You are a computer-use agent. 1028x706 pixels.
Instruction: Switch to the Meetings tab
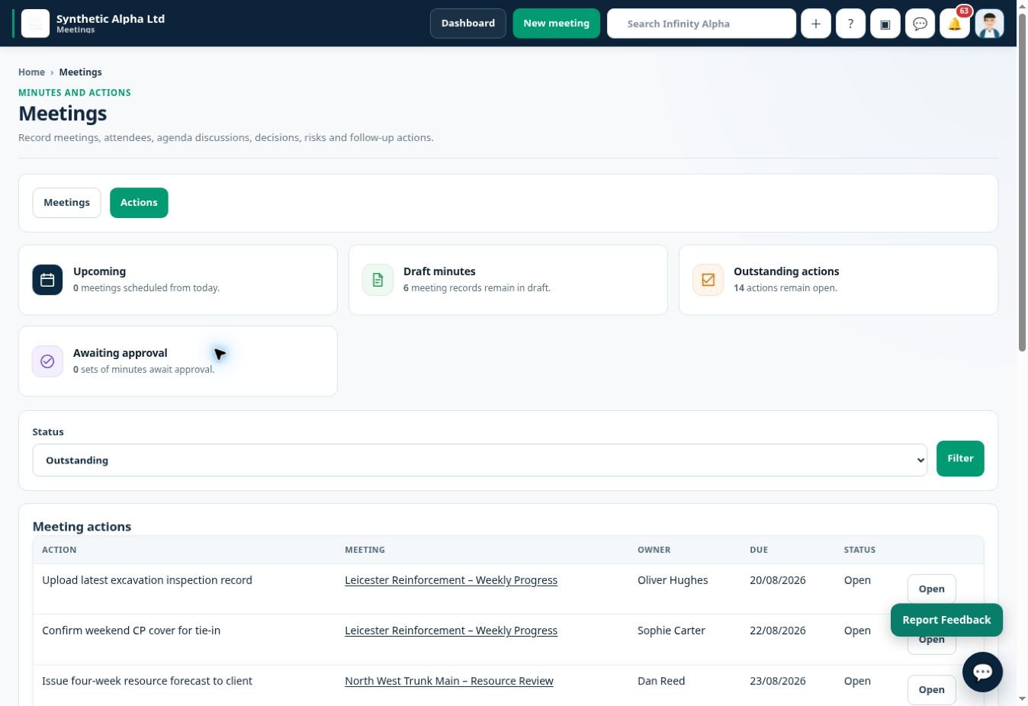pyautogui.click(x=66, y=203)
